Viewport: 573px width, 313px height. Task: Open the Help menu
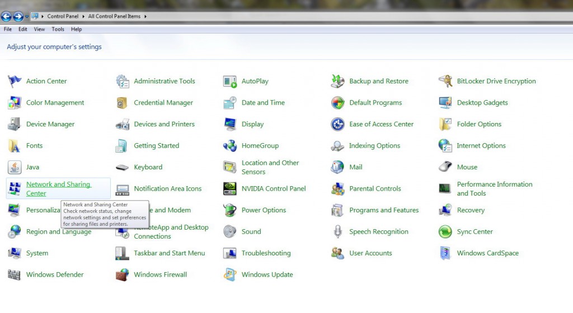[x=76, y=29]
